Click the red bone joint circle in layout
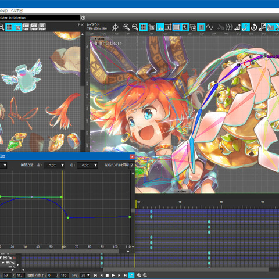 247,63
